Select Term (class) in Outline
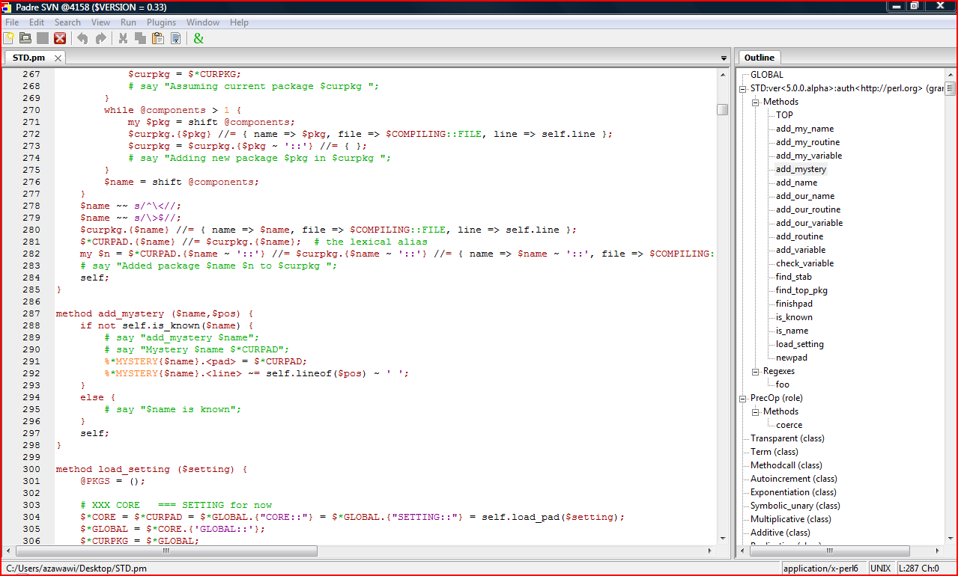 (x=774, y=452)
